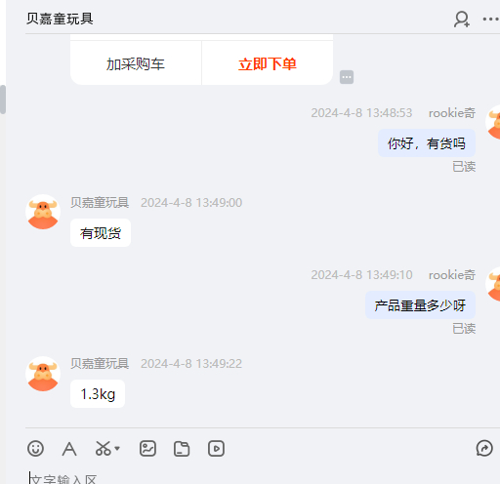Send an image via picture icon
Image resolution: width=500 pixels, height=484 pixels.
[147, 449]
